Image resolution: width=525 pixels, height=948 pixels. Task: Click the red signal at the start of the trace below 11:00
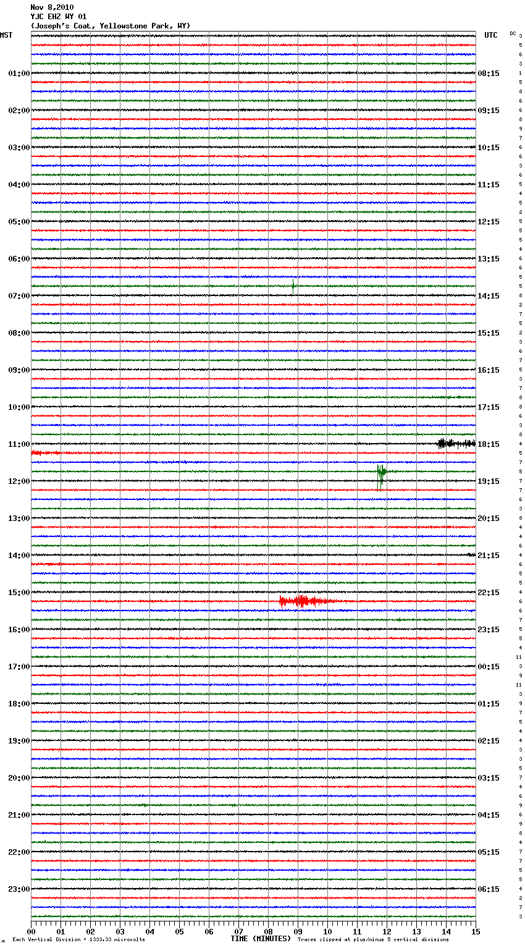point(46,453)
